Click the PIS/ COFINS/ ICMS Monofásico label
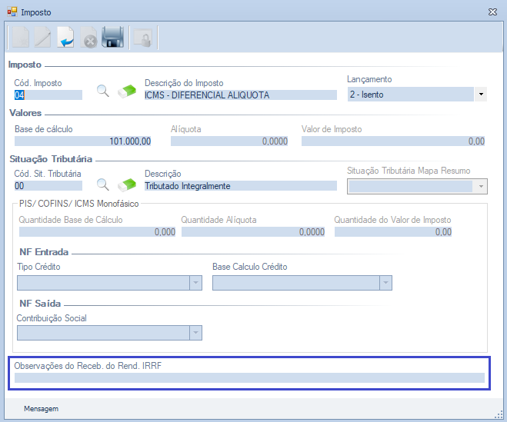This screenshot has width=507, height=422. [79, 204]
